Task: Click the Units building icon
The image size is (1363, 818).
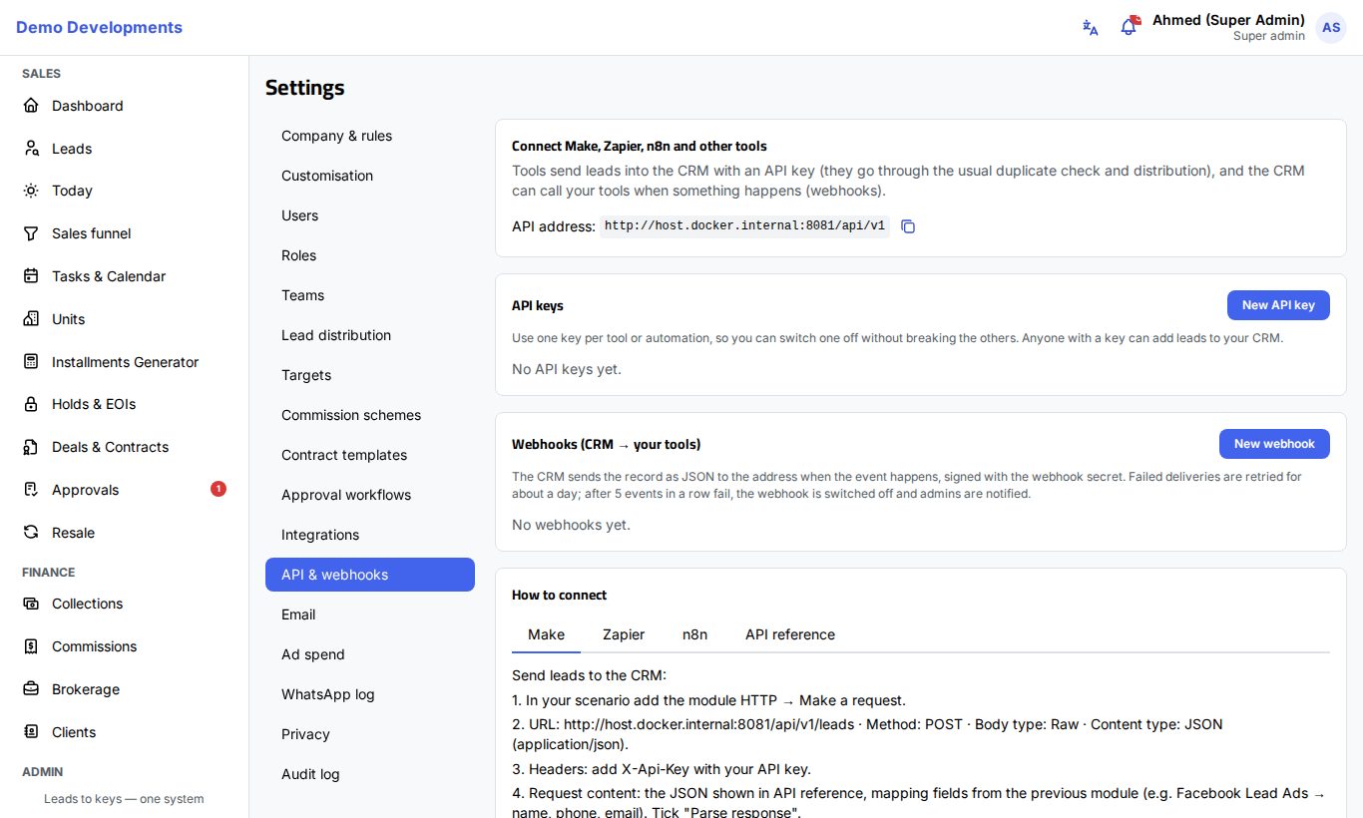Action: pyautogui.click(x=32, y=319)
